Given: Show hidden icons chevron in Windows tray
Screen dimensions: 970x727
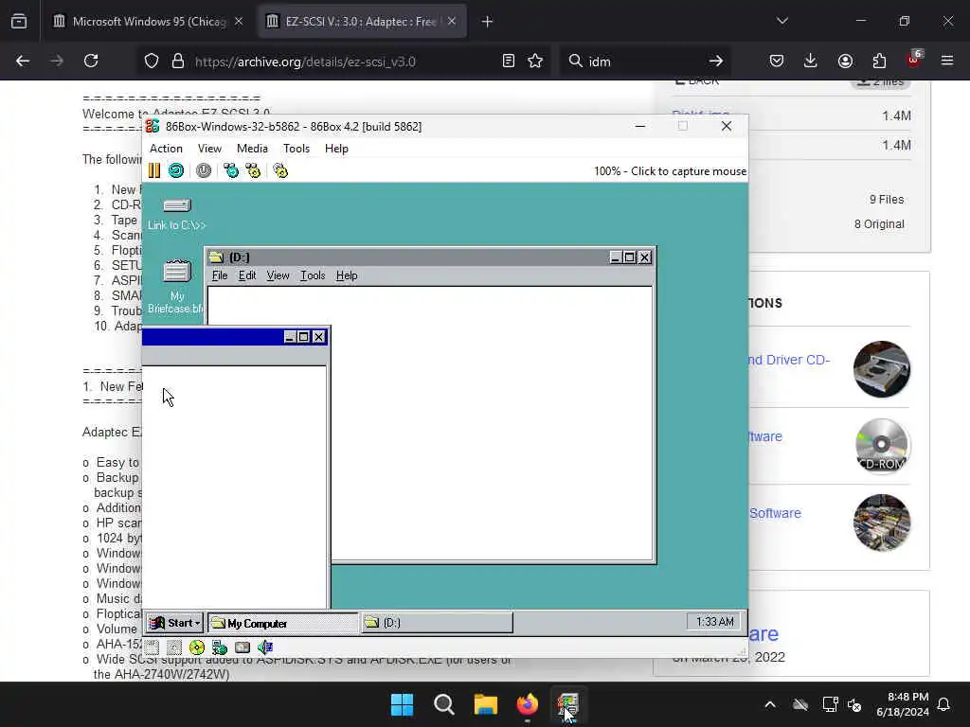Looking at the screenshot, I should (770, 704).
